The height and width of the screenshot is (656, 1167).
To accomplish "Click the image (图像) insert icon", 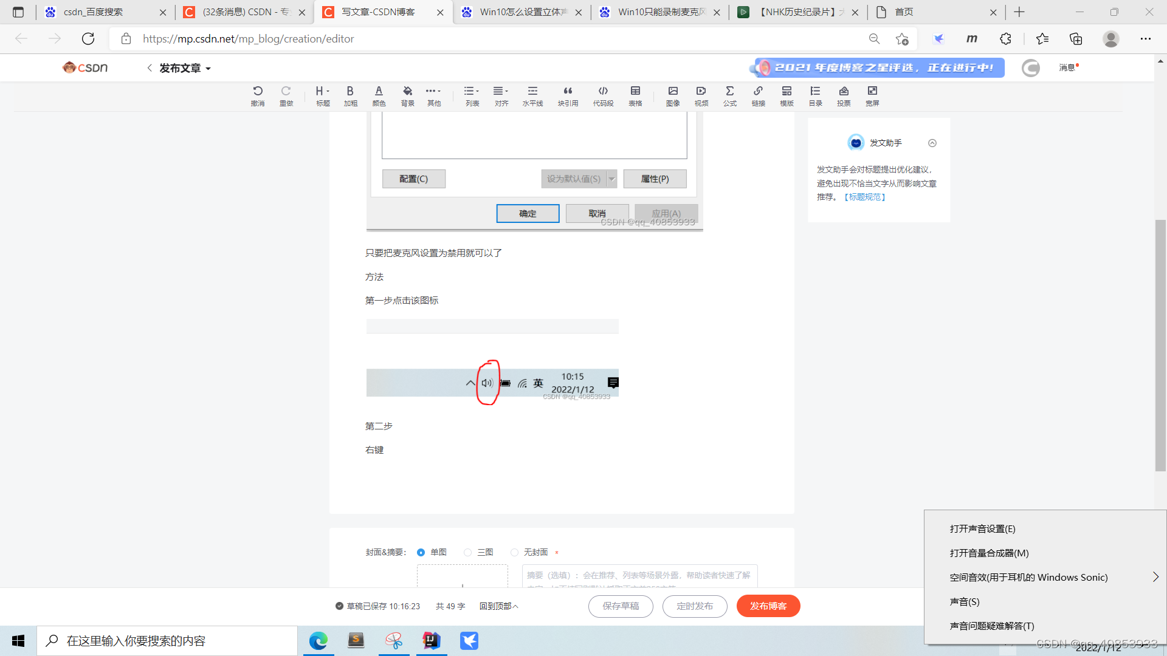I will (x=673, y=95).
